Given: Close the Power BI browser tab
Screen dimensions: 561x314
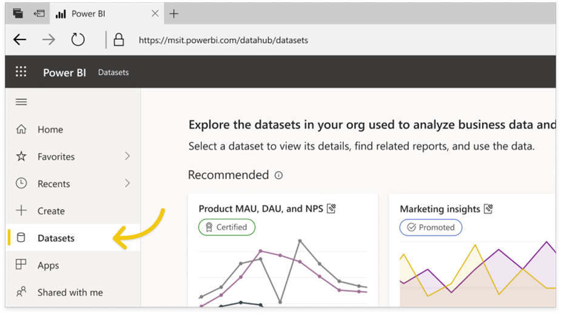Looking at the screenshot, I should [155, 13].
